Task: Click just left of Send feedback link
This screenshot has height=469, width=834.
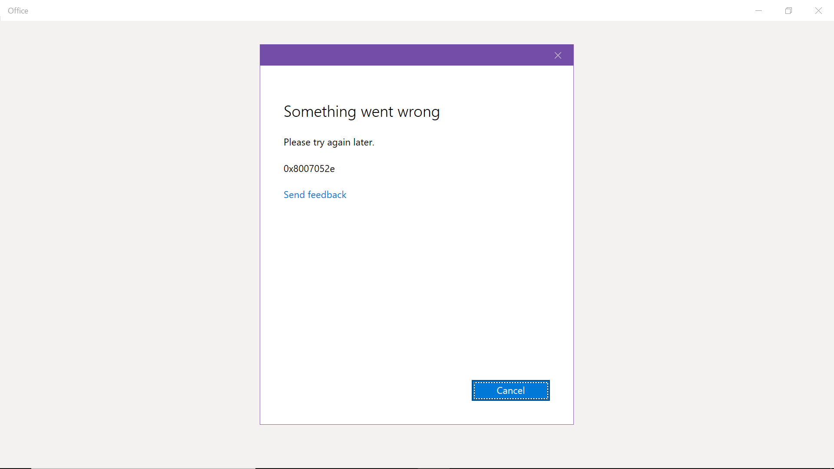Action: pyautogui.click(x=274, y=195)
